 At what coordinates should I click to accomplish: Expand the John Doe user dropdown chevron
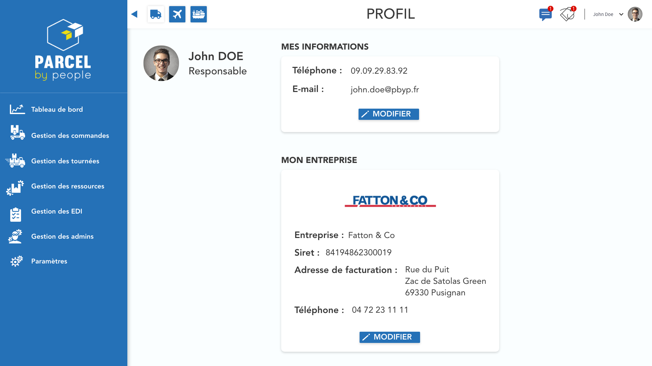coord(621,14)
